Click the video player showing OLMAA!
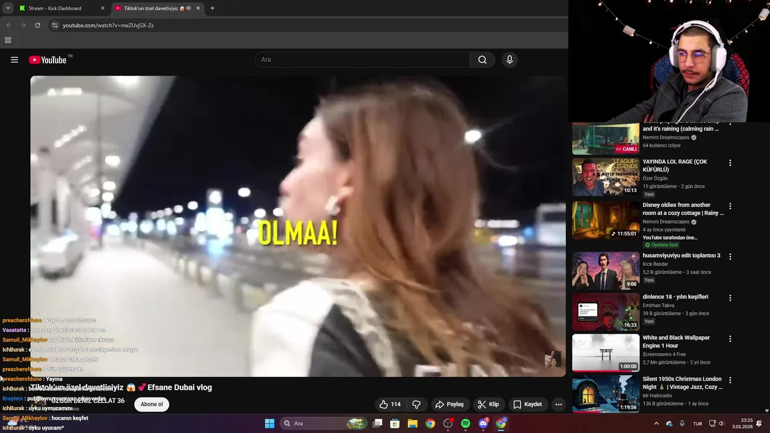The image size is (770, 433). pyautogui.click(x=298, y=226)
